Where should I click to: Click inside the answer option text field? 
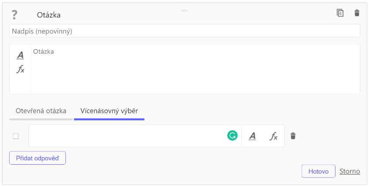[128, 136]
